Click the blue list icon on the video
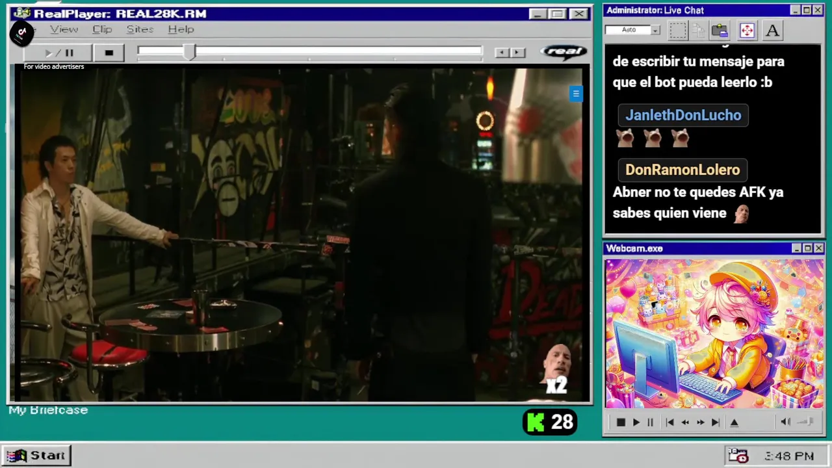The image size is (832, 468). [576, 94]
